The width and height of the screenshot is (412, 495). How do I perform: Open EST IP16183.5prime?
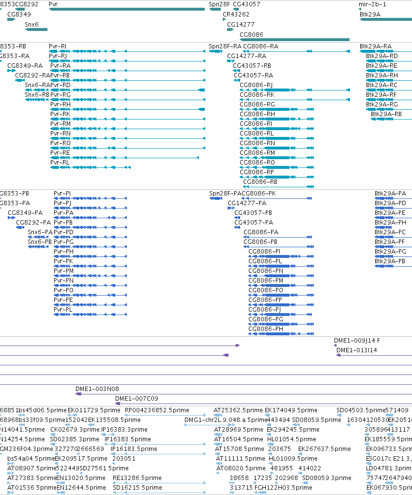point(134,449)
